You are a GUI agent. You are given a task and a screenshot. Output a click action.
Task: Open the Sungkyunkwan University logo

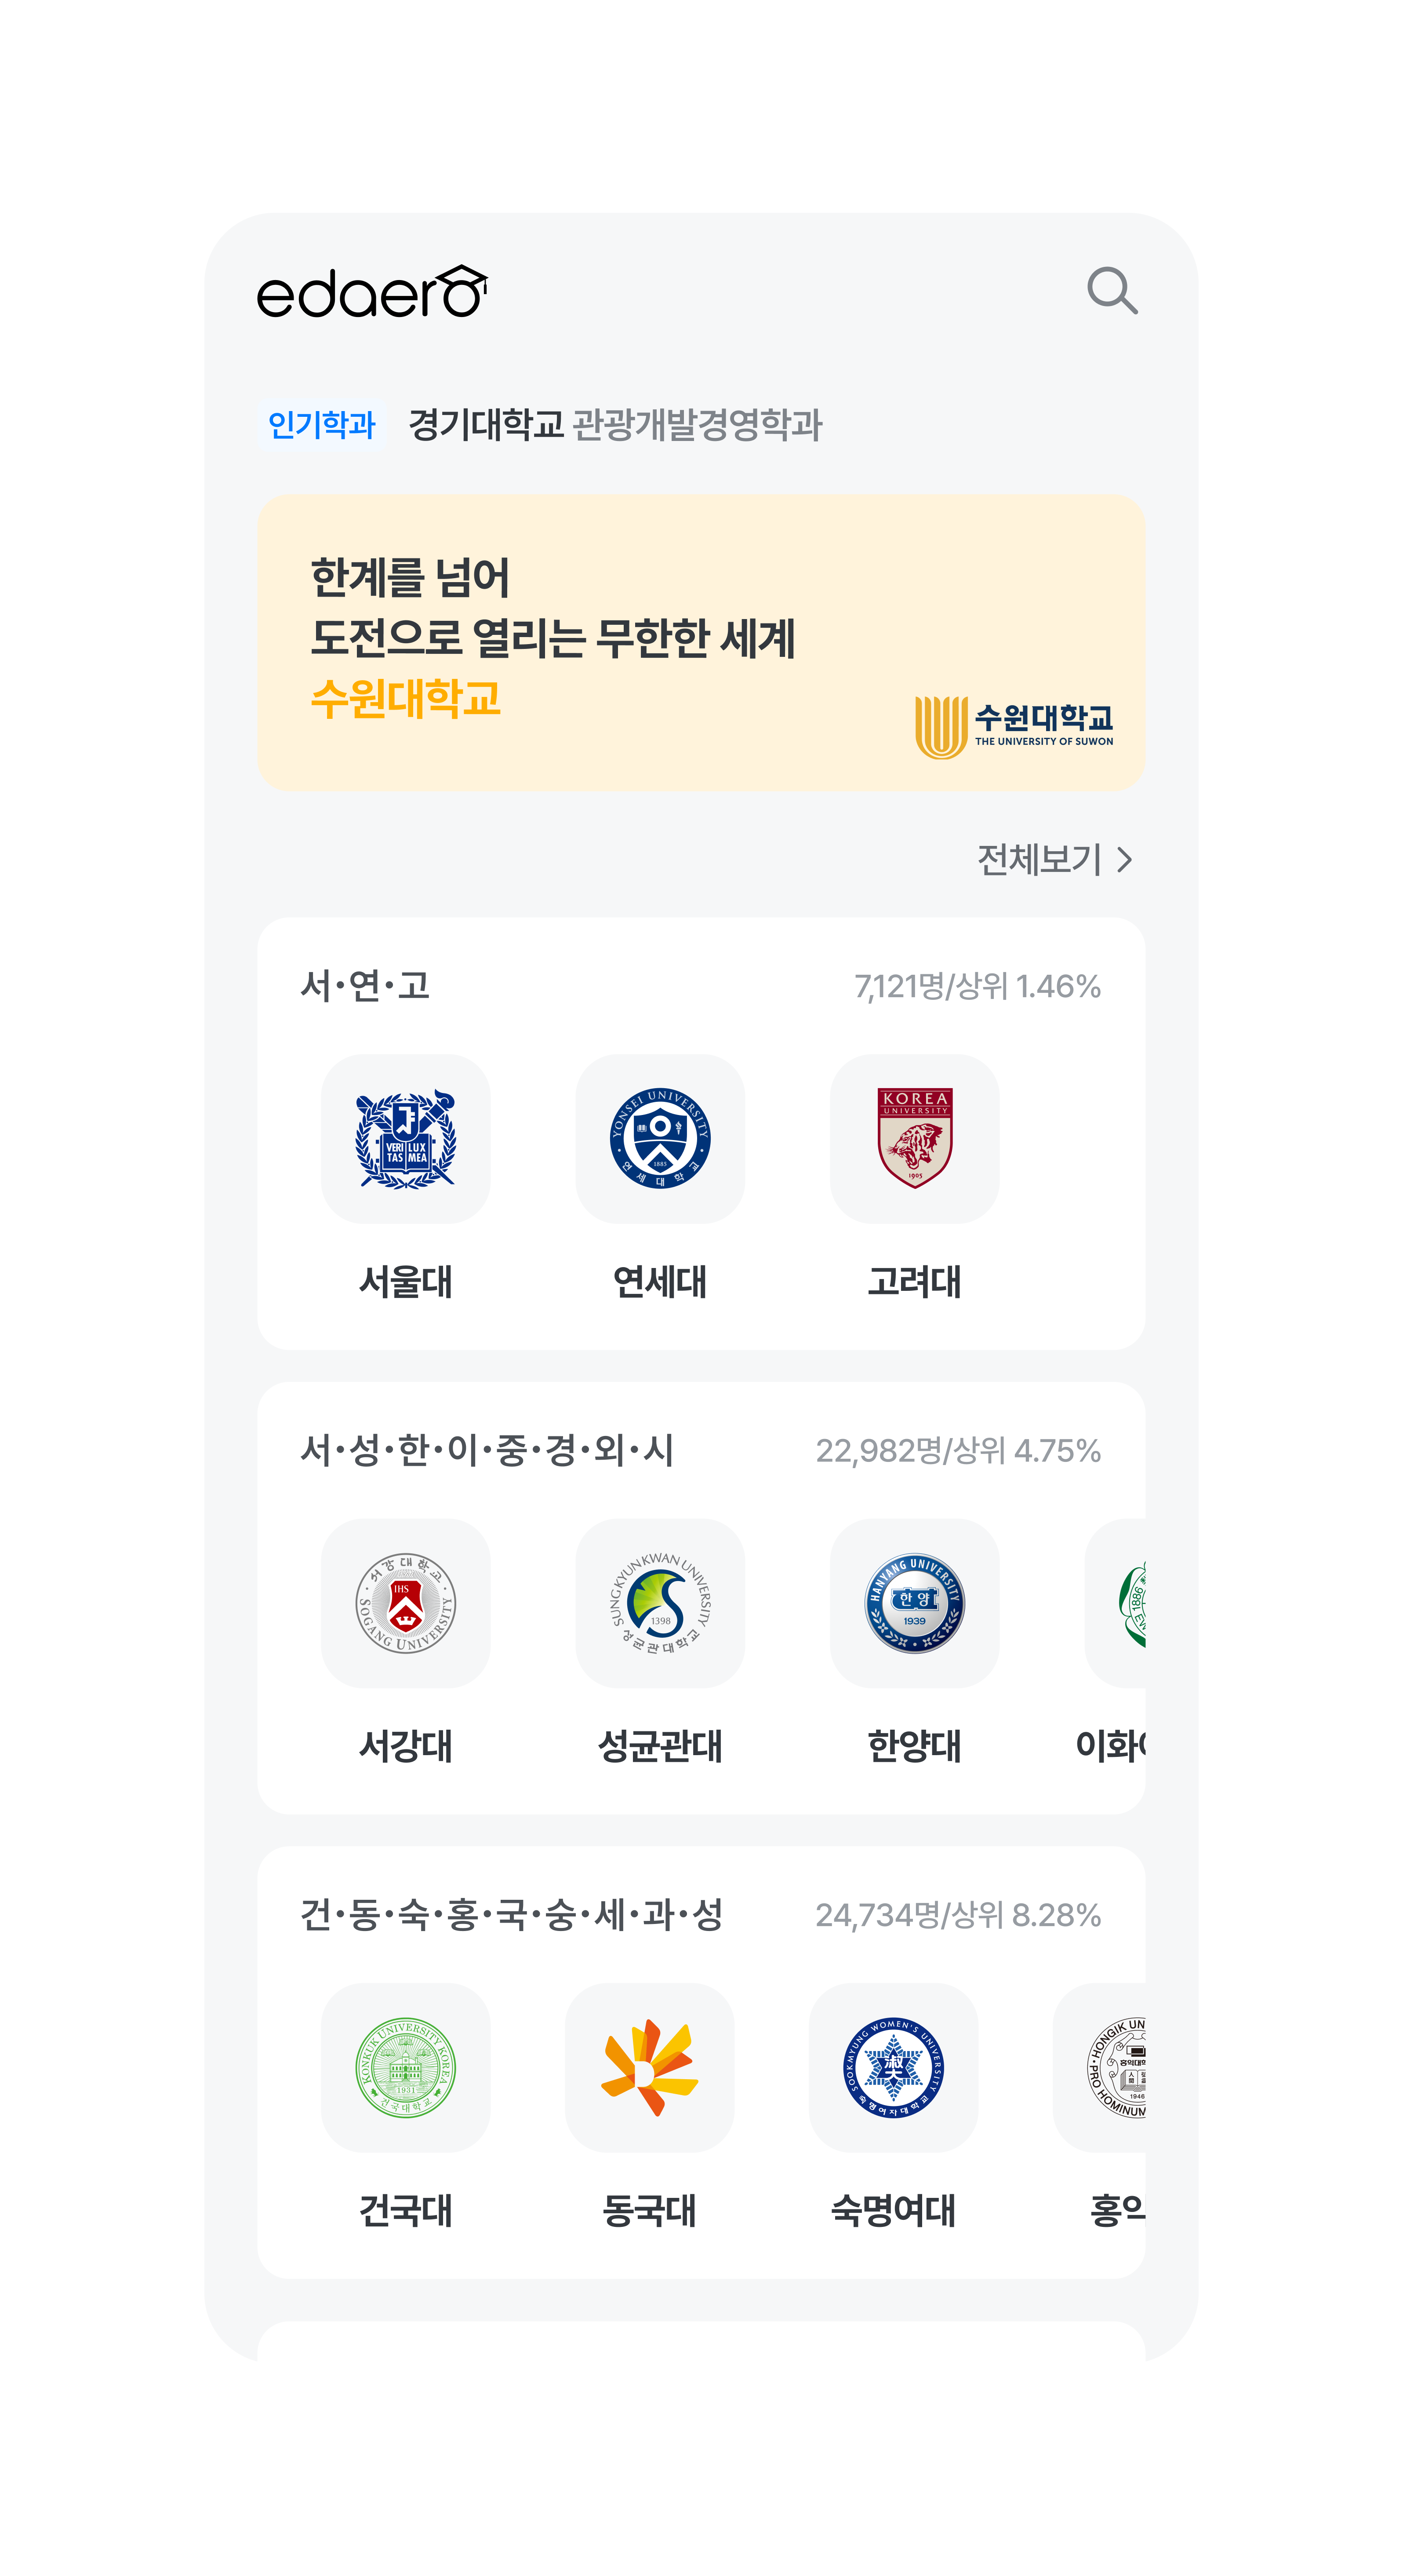coord(660,1603)
